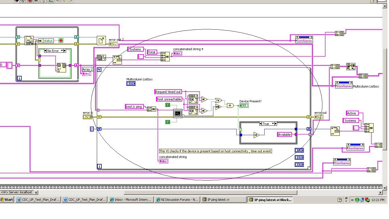This screenshot has width=389, height=219.
Task: Click the Close File function icon
Action: 101,40
